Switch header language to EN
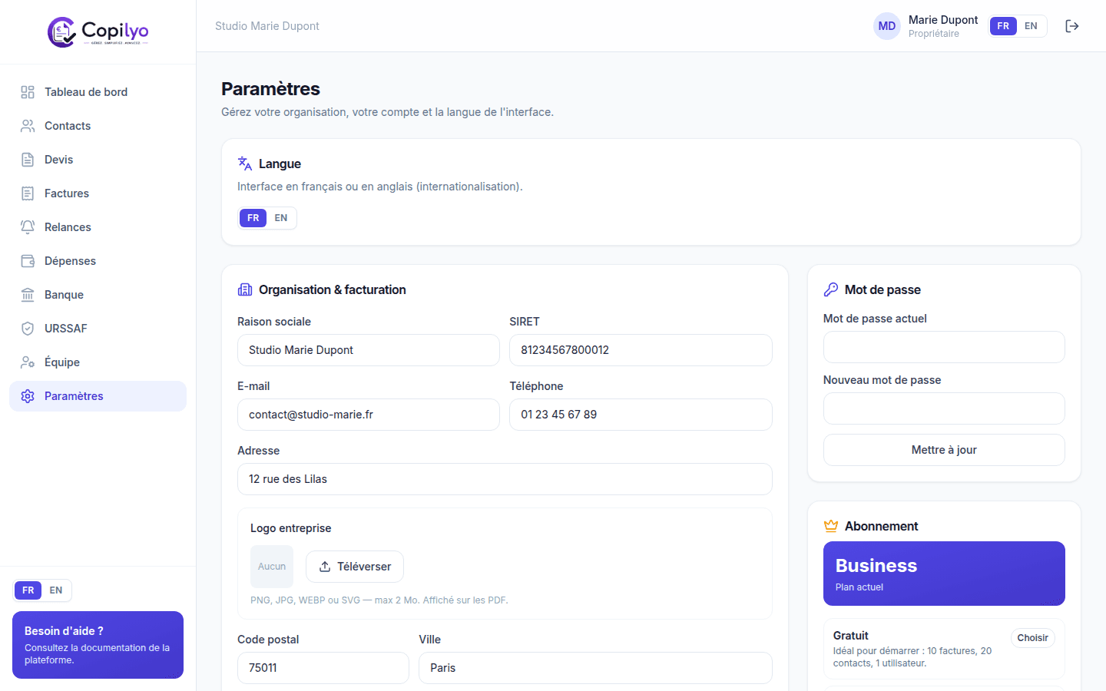Viewport: 1106px width, 691px height. click(1031, 26)
